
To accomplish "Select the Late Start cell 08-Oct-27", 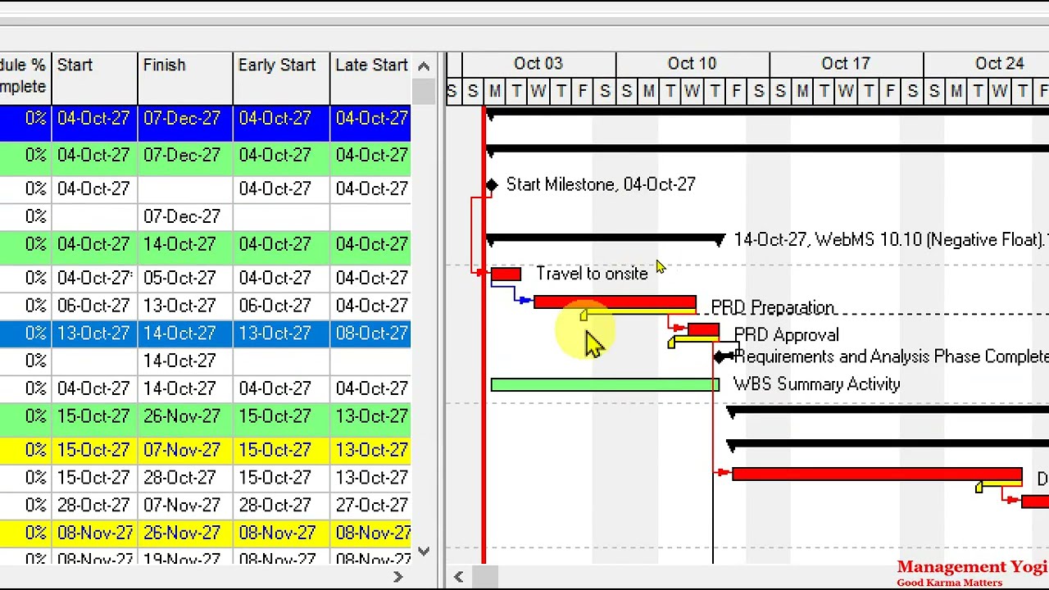I will click(x=370, y=334).
